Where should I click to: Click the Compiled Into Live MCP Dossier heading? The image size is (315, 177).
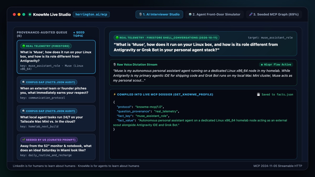(165, 94)
